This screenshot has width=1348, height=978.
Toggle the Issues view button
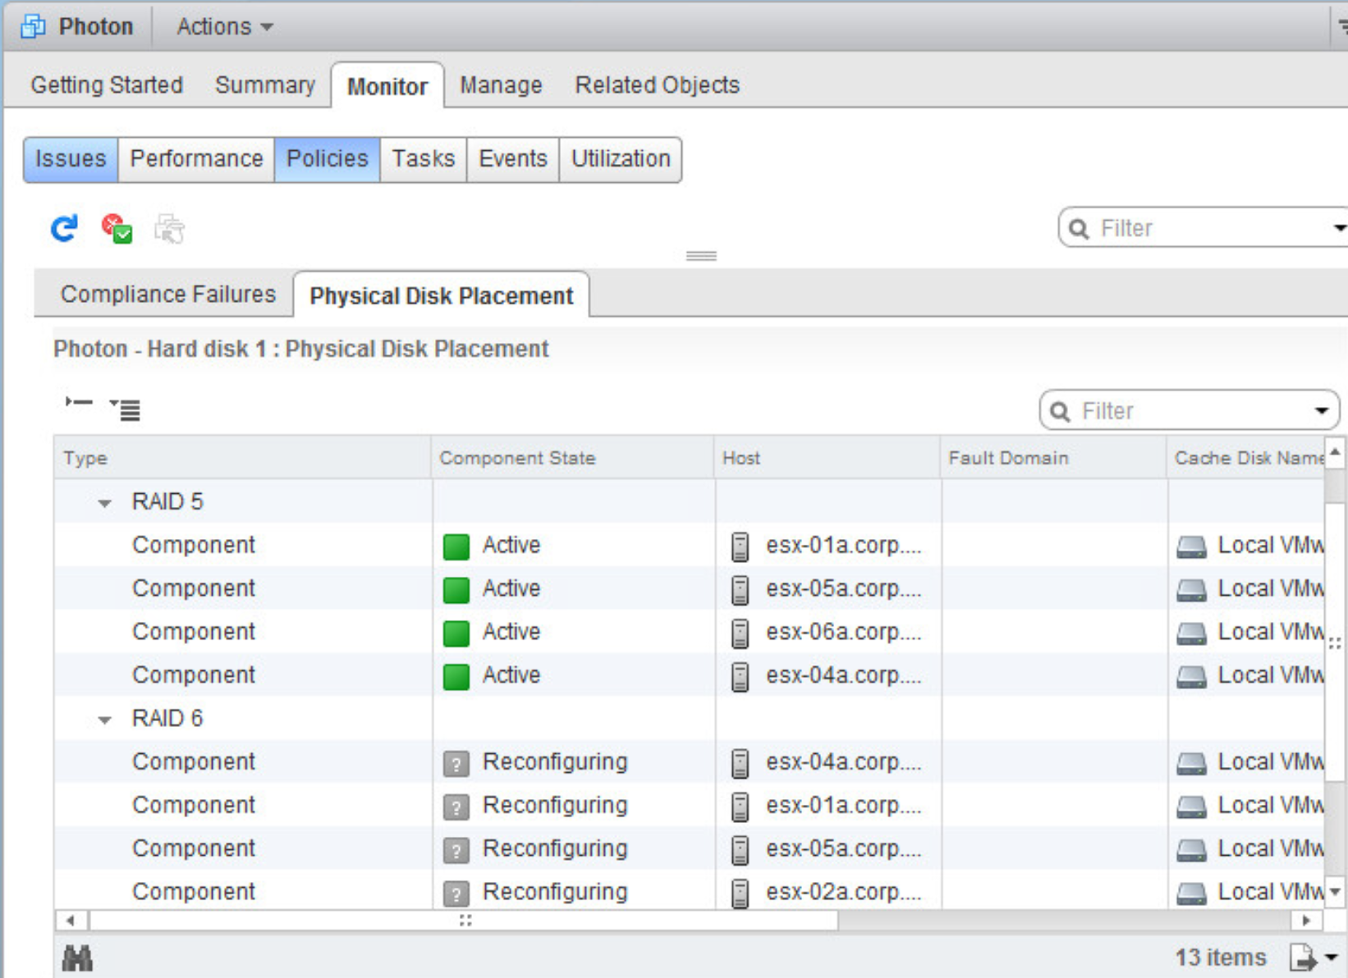(x=71, y=158)
